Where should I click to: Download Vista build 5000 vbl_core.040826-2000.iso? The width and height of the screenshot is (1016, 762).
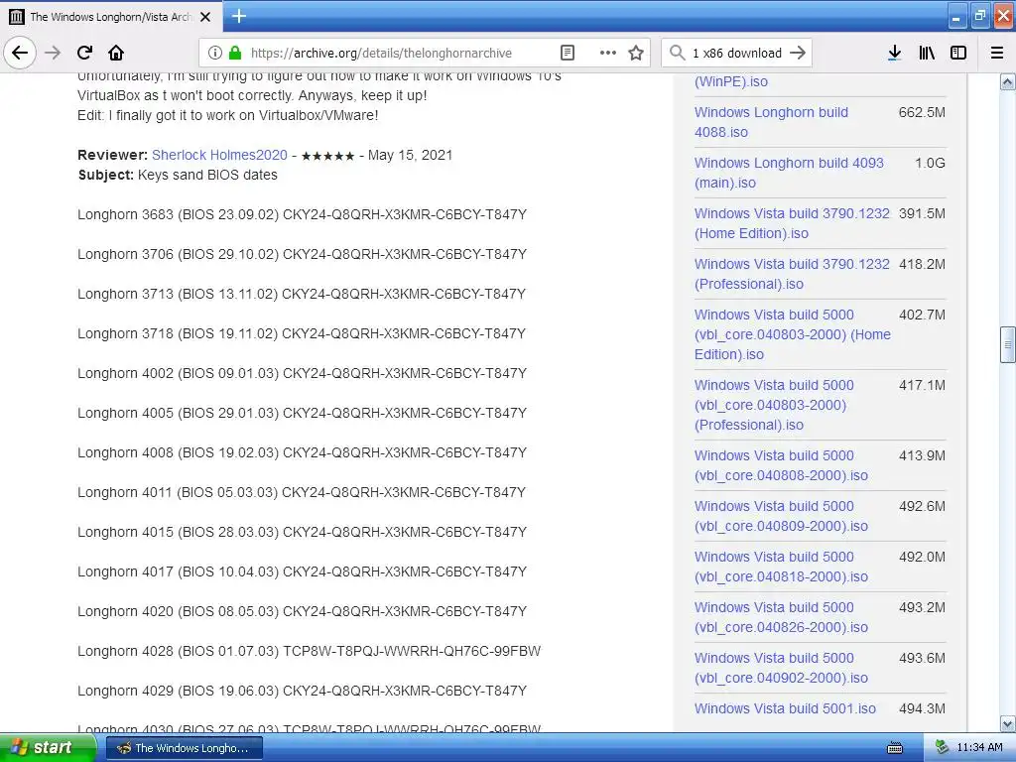click(x=781, y=617)
